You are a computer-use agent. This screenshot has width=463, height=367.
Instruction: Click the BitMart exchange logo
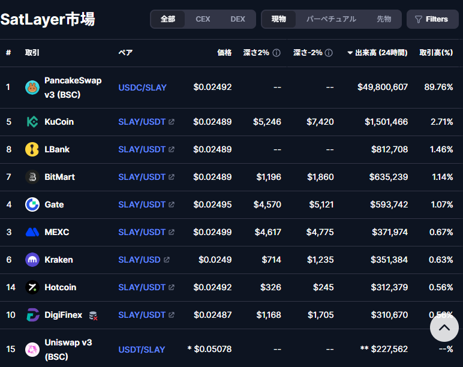(x=32, y=177)
